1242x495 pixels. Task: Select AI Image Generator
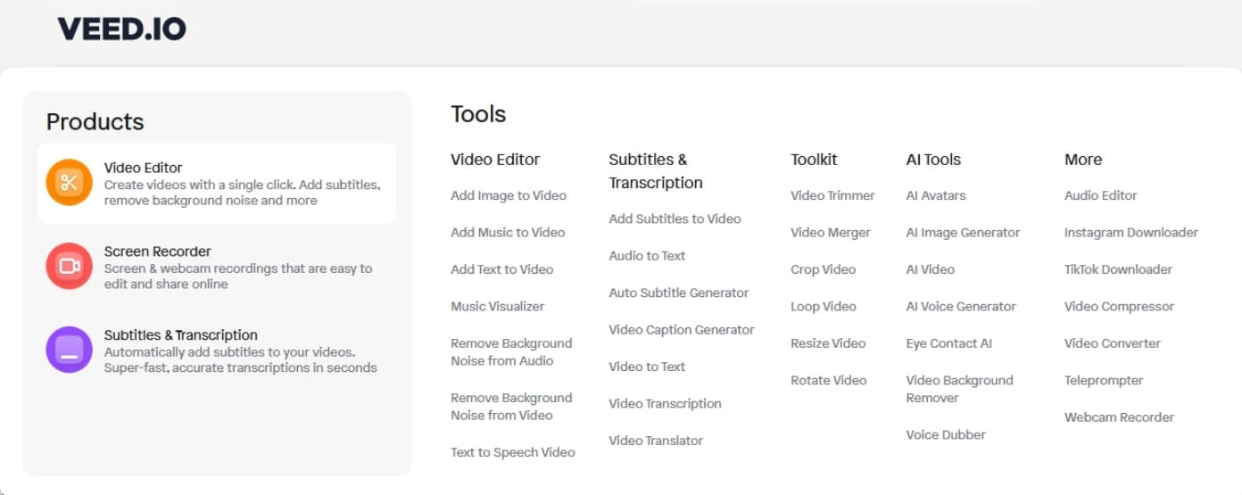[x=963, y=232]
